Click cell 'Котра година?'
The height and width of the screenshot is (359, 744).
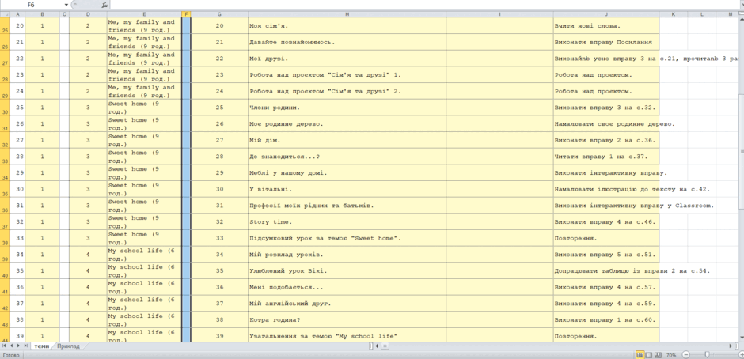[x=347, y=320]
